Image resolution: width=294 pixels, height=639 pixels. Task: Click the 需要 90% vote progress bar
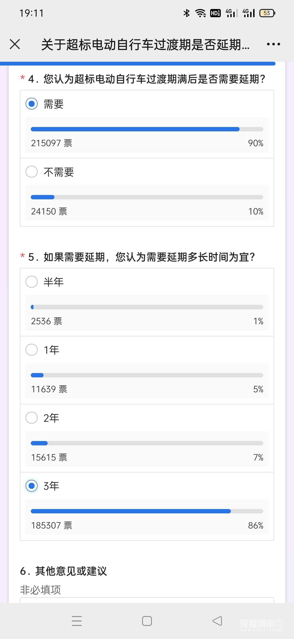pos(147,129)
